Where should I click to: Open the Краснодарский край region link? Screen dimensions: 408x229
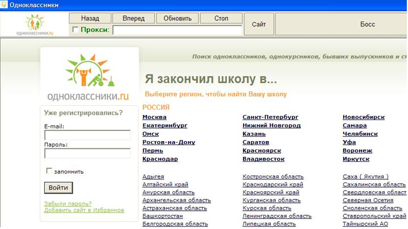click(x=273, y=184)
